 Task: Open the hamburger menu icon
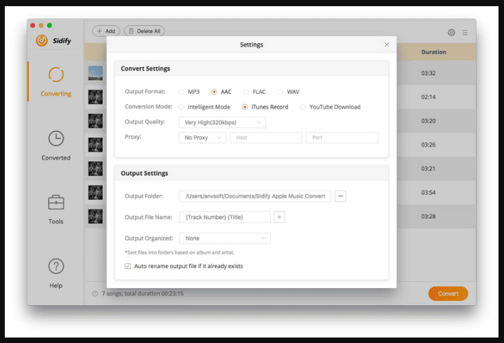click(465, 32)
